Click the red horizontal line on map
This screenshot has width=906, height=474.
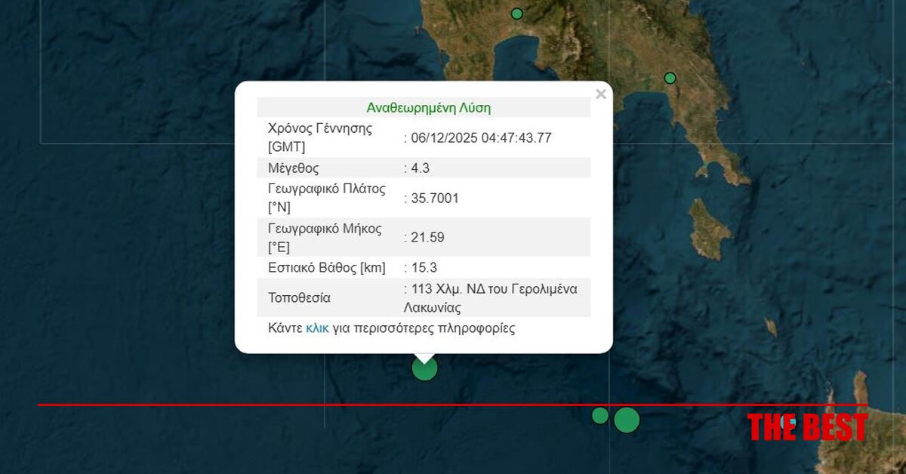tap(226, 405)
